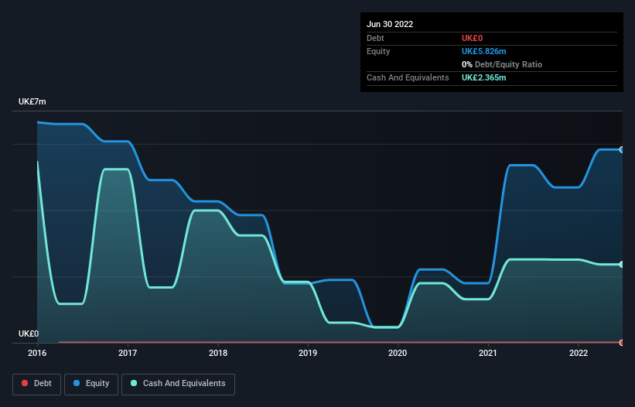Click the teal Cash And Equivalents legend dot
635x407 pixels.
(134, 383)
